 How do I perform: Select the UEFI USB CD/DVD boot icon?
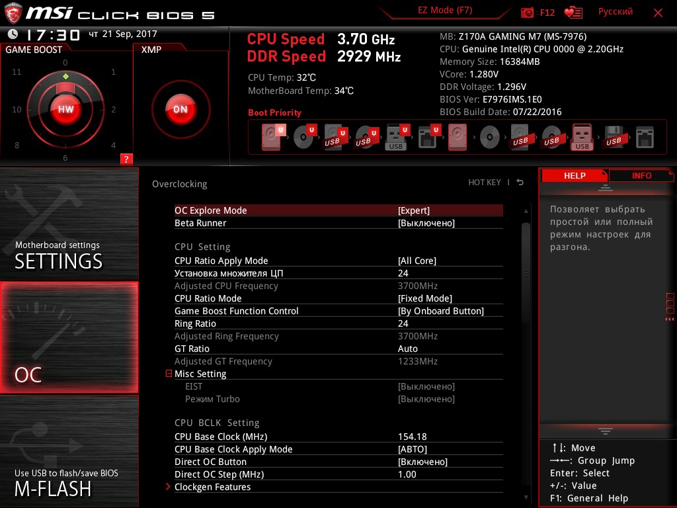(366, 137)
